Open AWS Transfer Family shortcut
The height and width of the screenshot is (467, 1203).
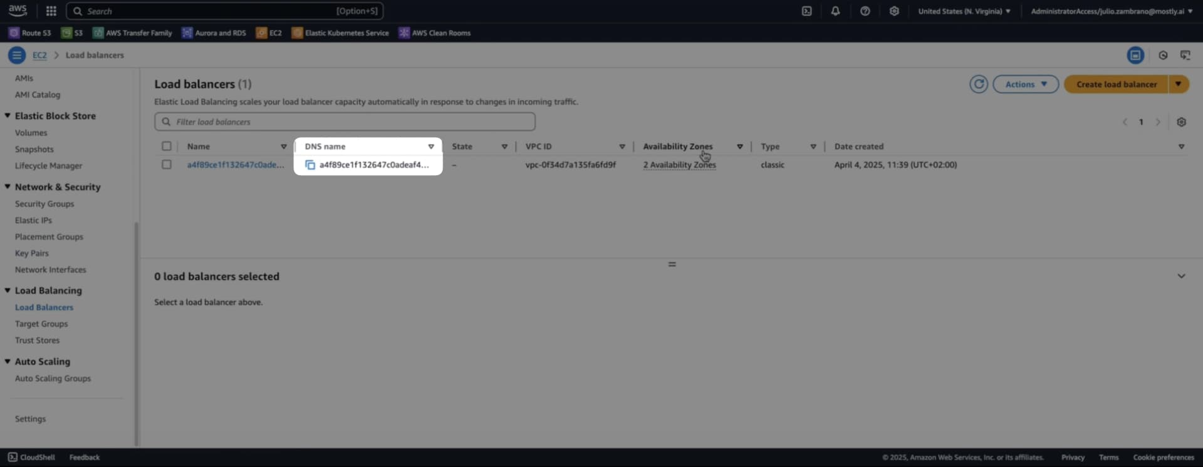[132, 33]
